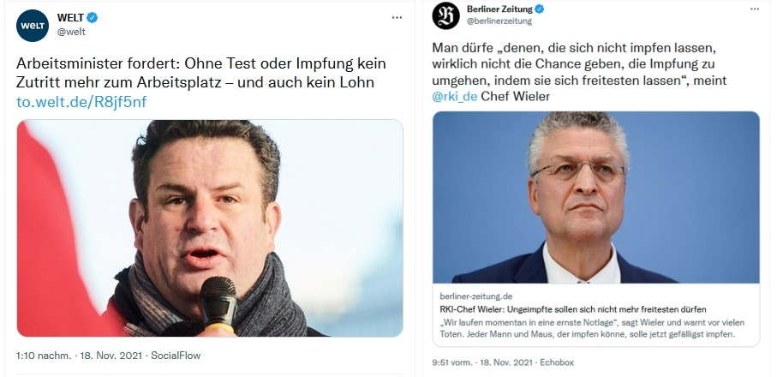
Task: Click WELT verified badge icon
Action: click(93, 18)
